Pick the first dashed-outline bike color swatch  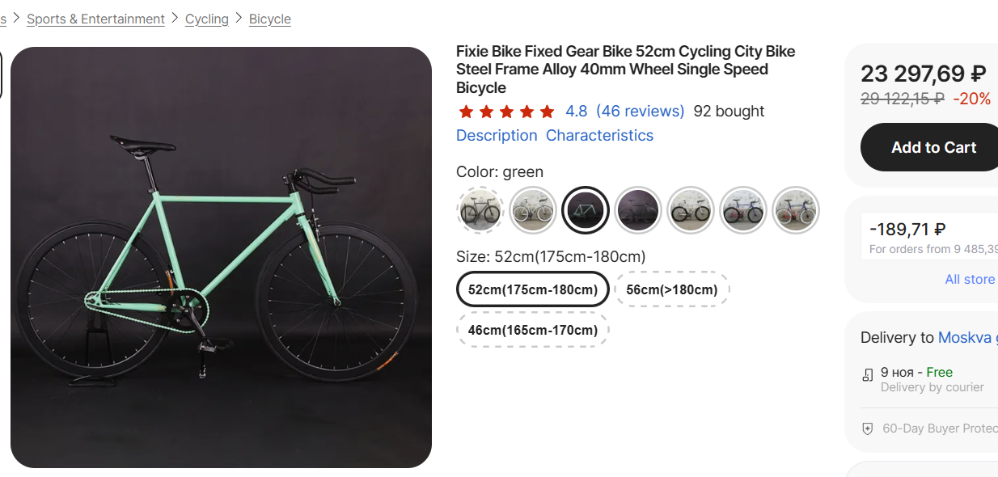pos(480,210)
